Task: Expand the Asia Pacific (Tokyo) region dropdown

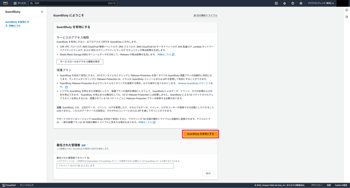Action: 321,3
